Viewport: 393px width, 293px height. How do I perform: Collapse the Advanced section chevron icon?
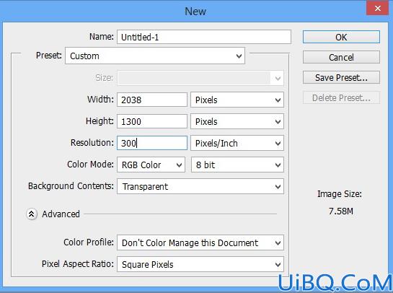[32, 214]
